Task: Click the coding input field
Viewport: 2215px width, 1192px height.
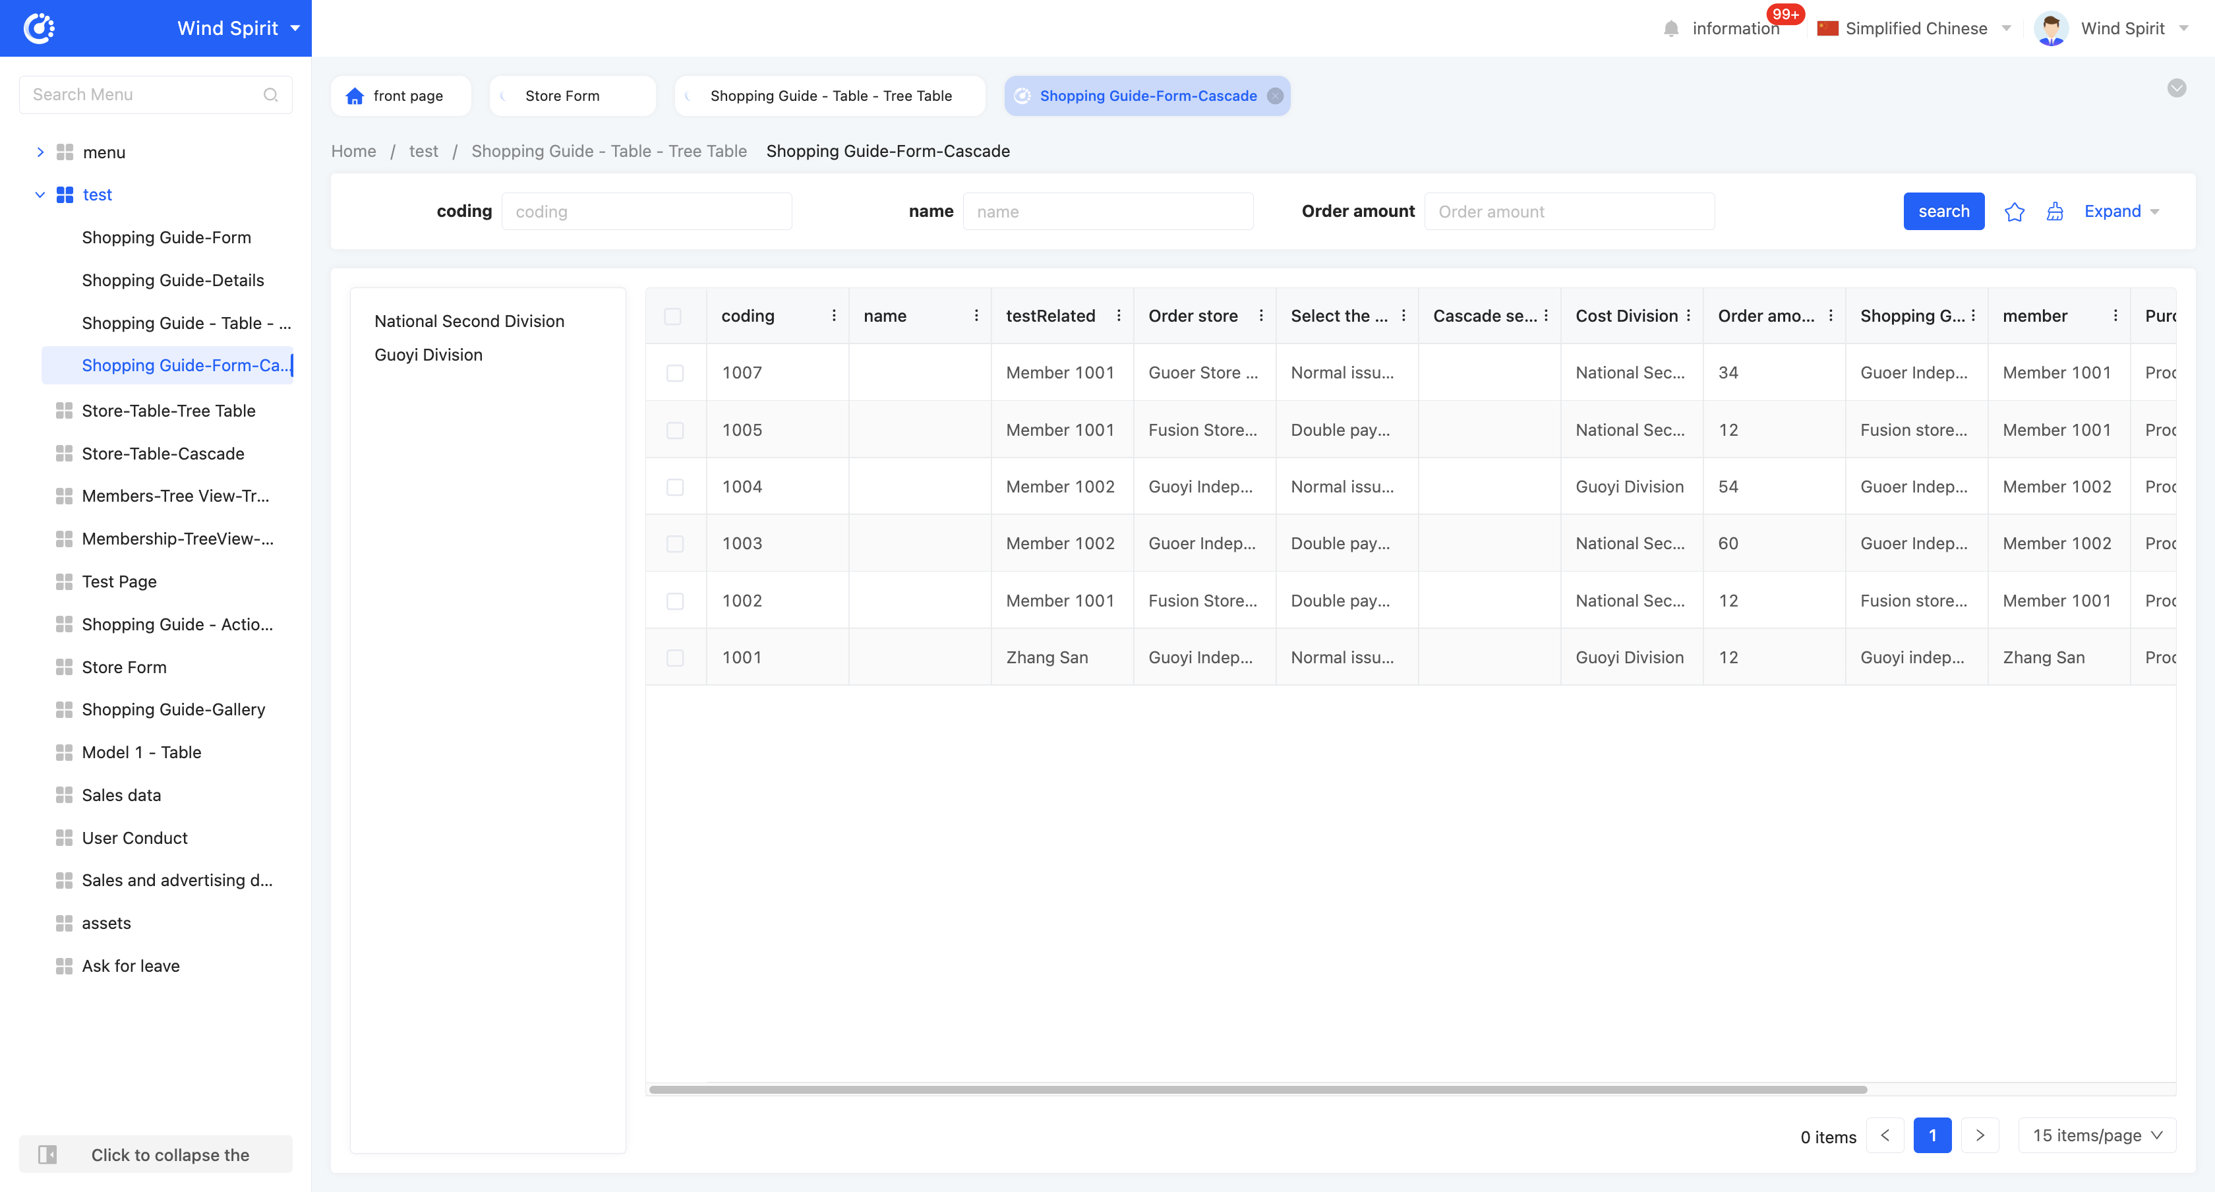Action: 647,211
